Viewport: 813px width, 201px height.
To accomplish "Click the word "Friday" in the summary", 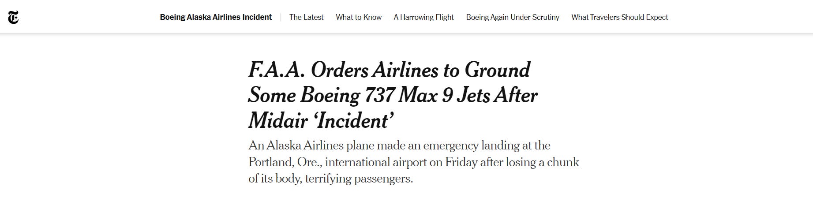I will point(461,162).
